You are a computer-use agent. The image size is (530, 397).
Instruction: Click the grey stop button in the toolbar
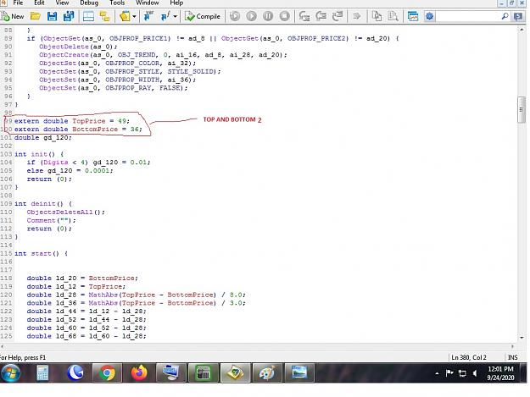click(x=285, y=16)
